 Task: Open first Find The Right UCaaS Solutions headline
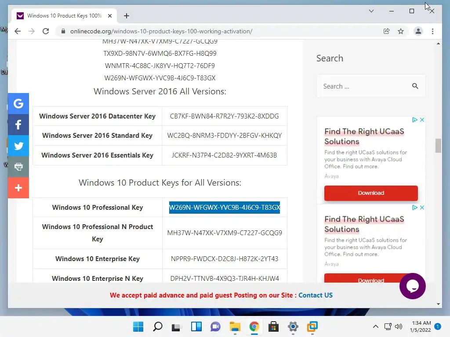364,136
